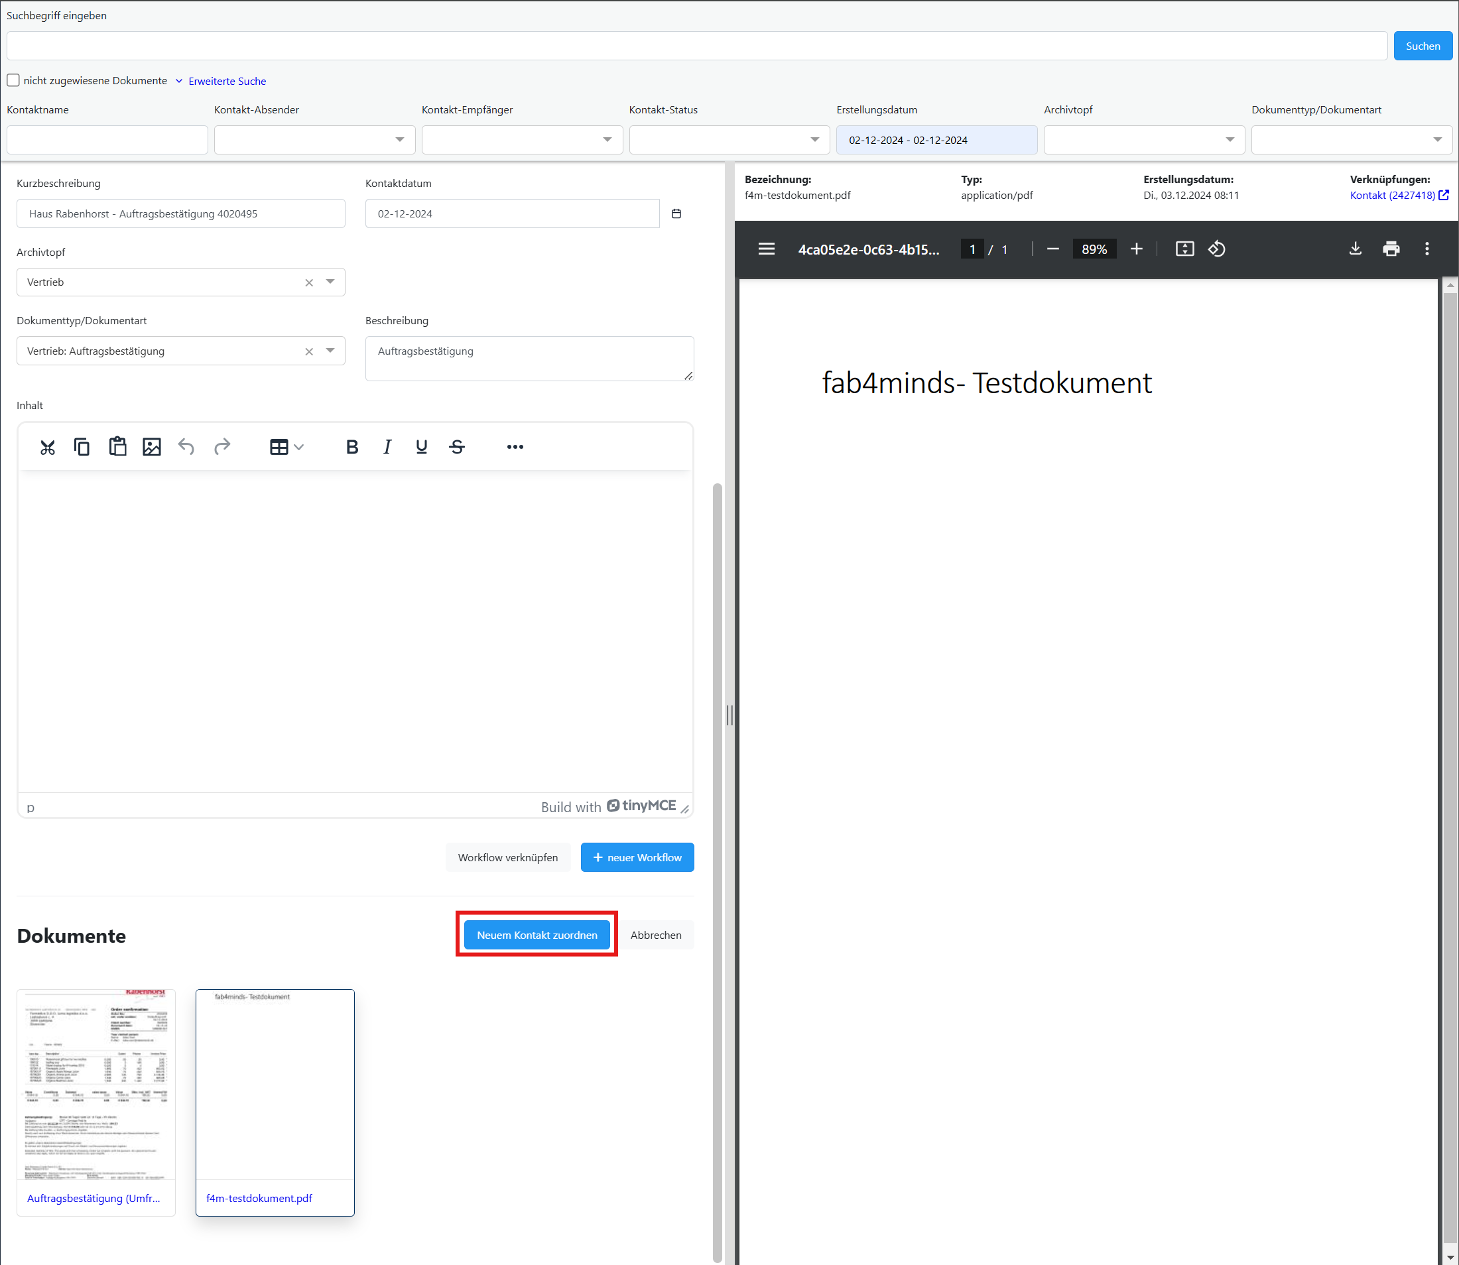This screenshot has width=1459, height=1265.
Task: Apply strikethrough formatting
Action: pos(457,447)
